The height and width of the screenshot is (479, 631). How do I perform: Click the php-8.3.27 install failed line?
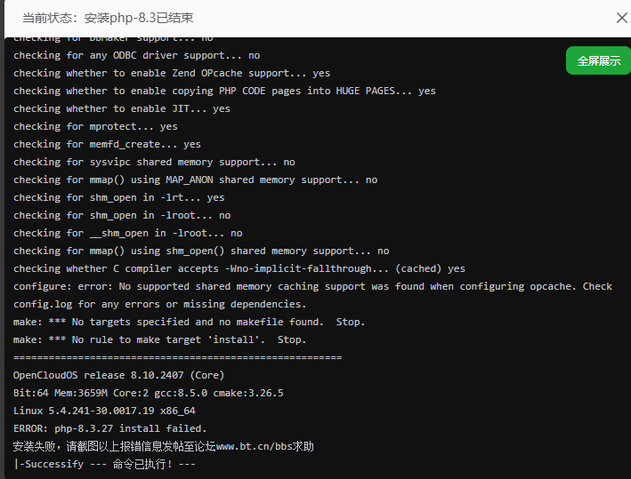109,428
